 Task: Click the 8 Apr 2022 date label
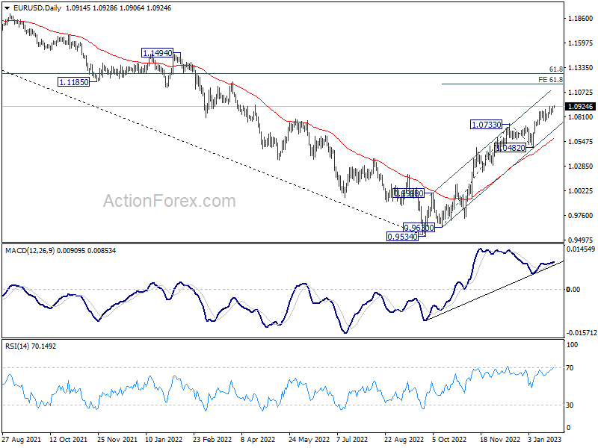(258, 439)
